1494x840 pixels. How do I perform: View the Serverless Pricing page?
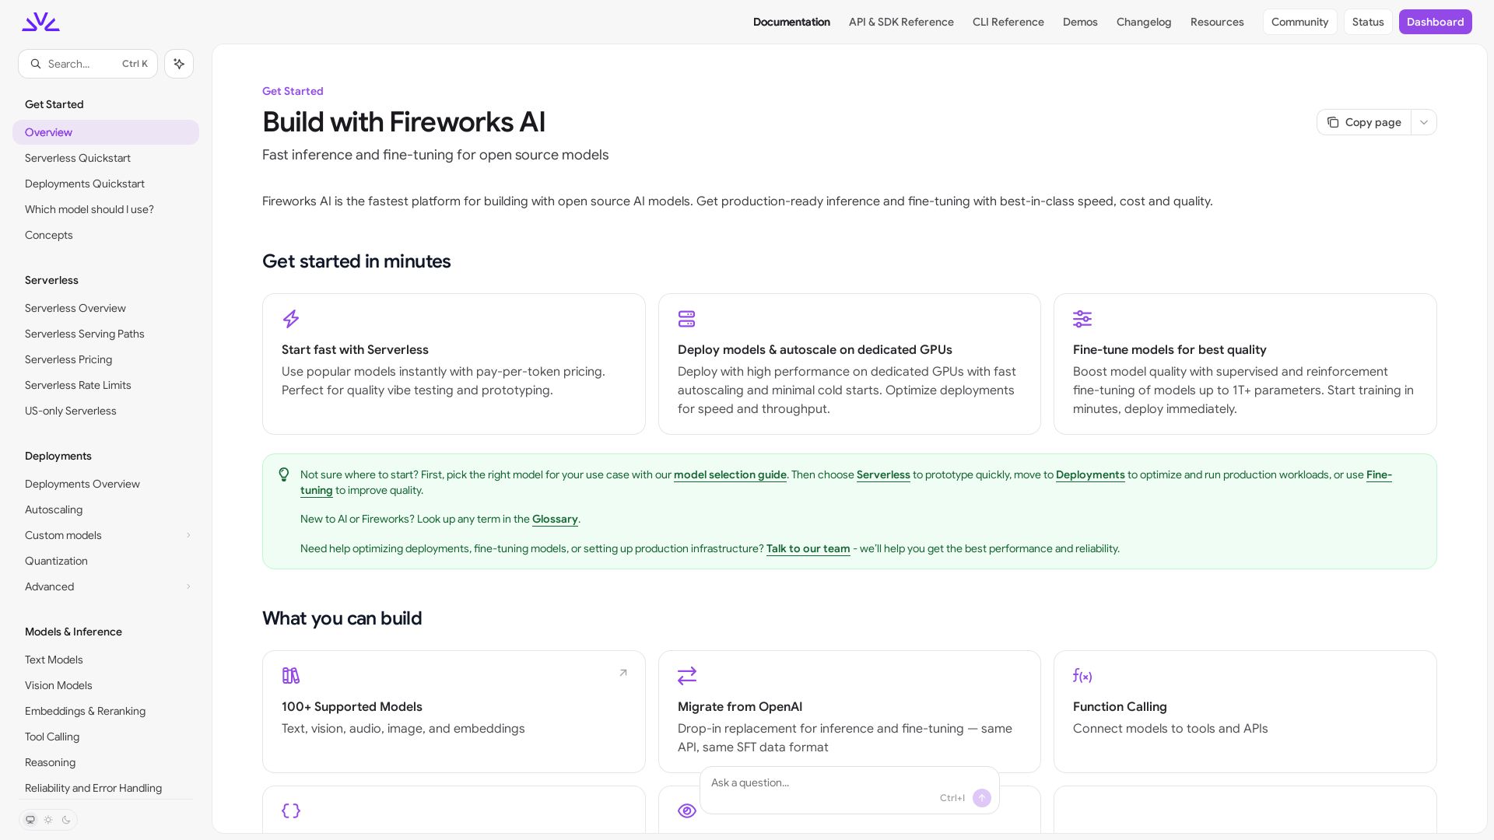(x=106, y=359)
